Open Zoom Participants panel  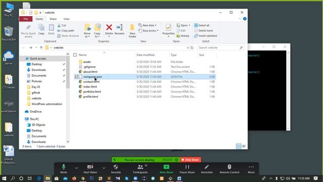point(140,169)
